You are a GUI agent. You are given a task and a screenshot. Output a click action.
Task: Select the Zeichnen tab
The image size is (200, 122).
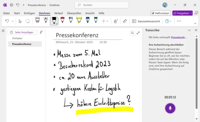(44, 13)
